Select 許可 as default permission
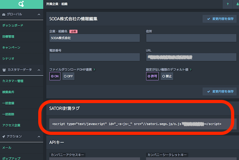This screenshot has height=160, width=239. coord(152,76)
